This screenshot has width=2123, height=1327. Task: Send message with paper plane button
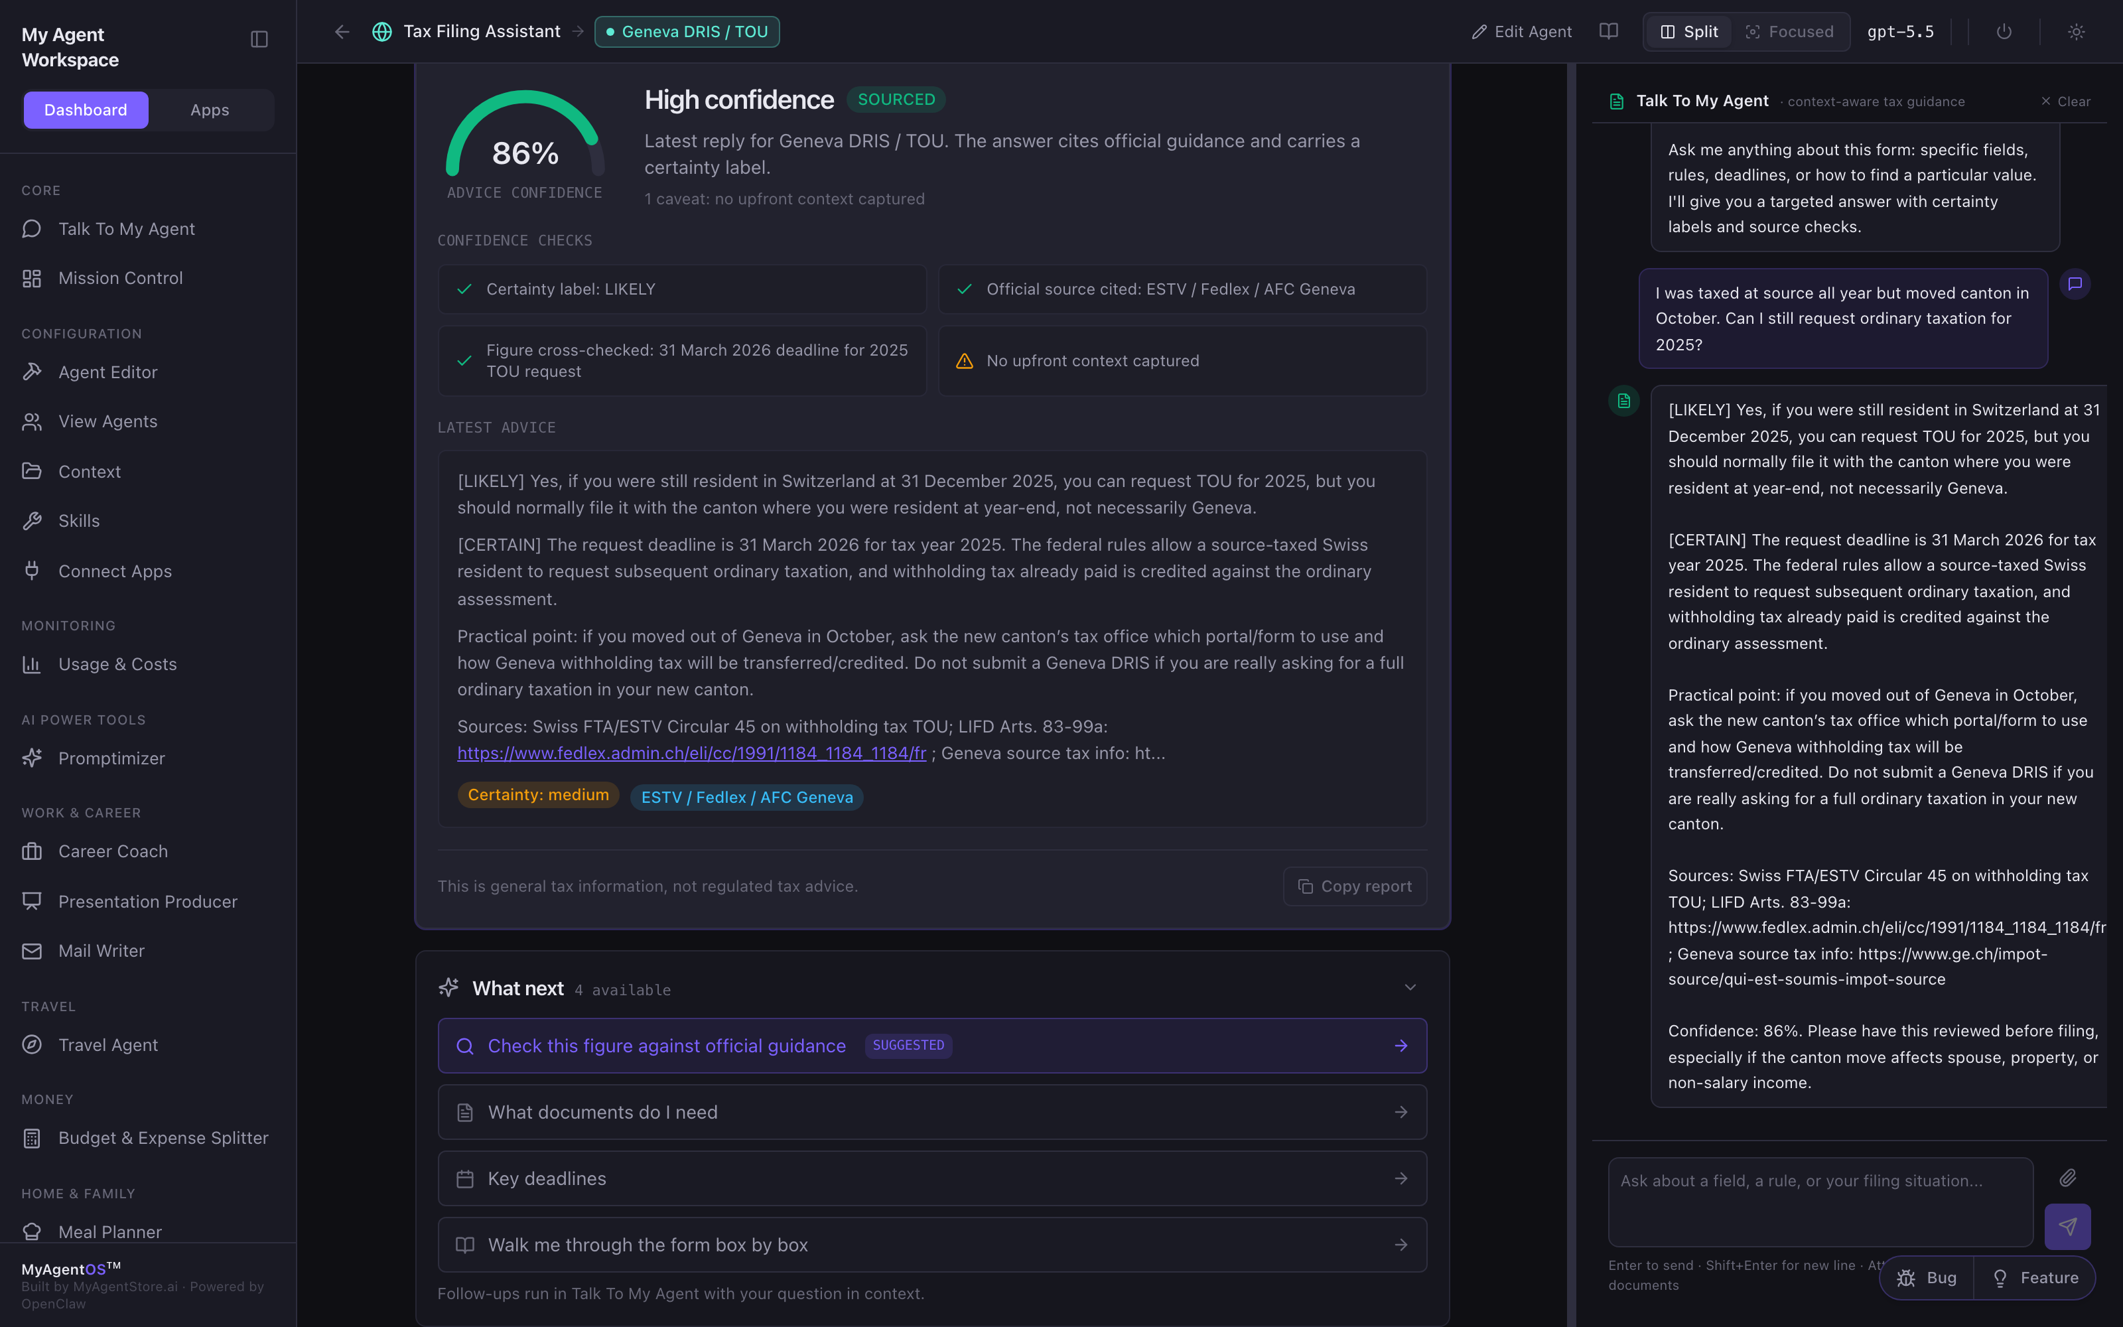coord(2067,1226)
